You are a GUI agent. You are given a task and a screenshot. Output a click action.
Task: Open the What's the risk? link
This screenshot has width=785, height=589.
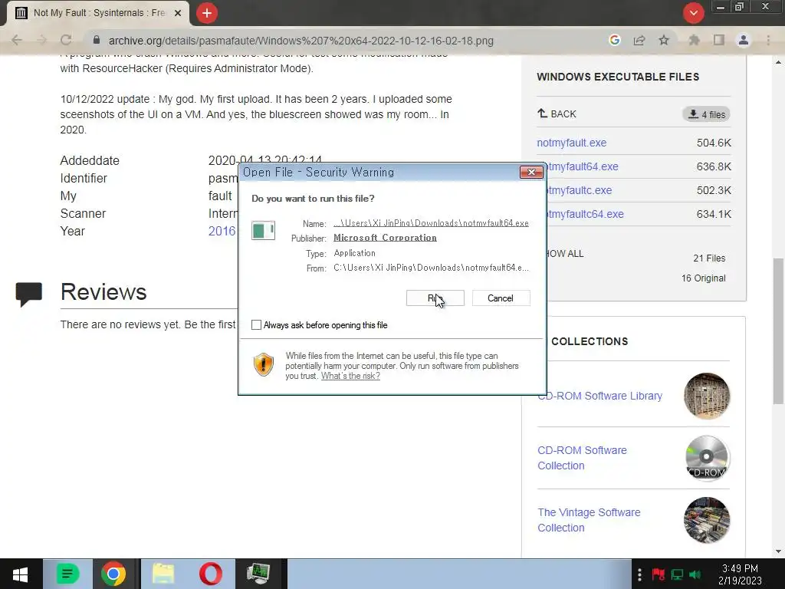[350, 376]
